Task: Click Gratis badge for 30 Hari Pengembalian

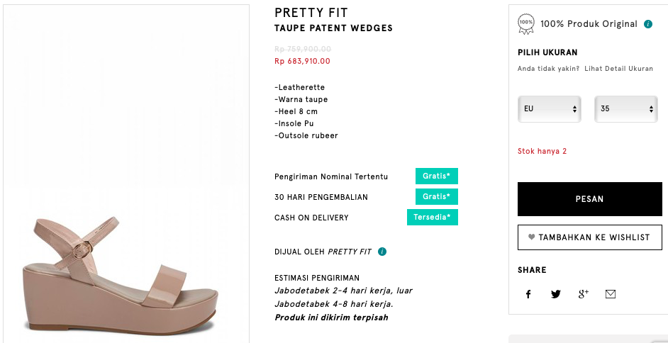Action: (437, 197)
